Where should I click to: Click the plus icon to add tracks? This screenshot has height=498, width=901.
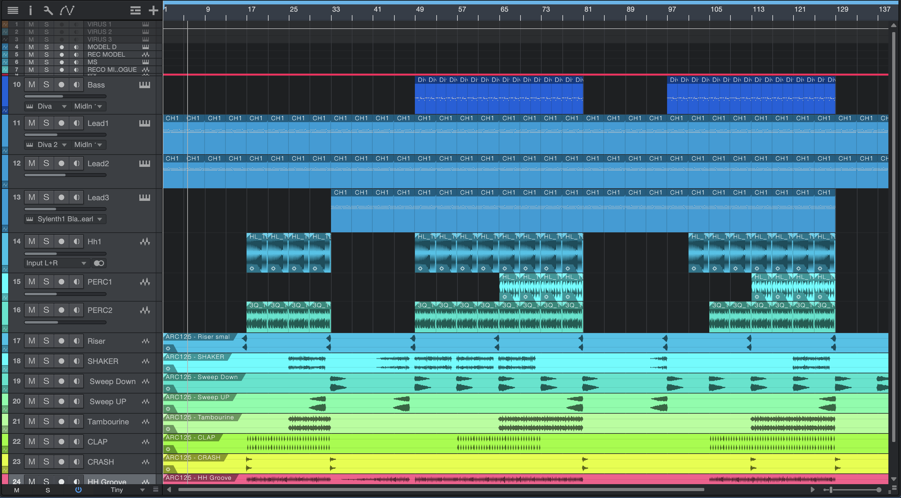click(x=153, y=10)
